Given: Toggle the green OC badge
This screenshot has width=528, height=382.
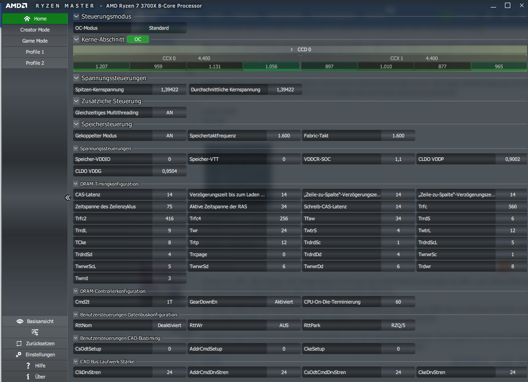Looking at the screenshot, I should tap(138, 39).
